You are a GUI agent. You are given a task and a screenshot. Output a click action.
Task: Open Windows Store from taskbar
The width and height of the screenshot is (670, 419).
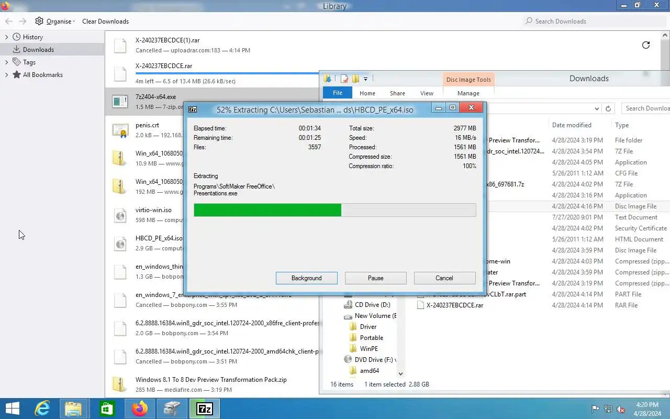pyautogui.click(x=107, y=409)
